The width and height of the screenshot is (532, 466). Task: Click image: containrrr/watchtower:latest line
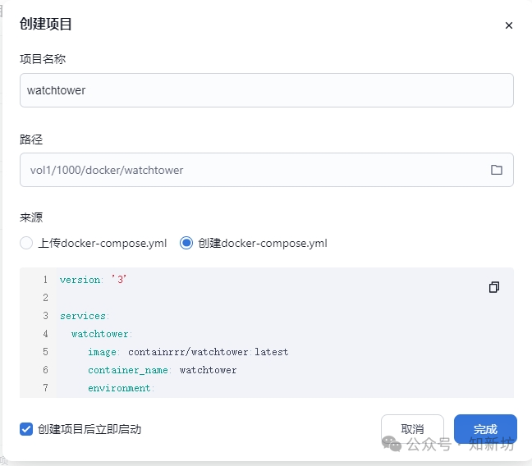(188, 352)
